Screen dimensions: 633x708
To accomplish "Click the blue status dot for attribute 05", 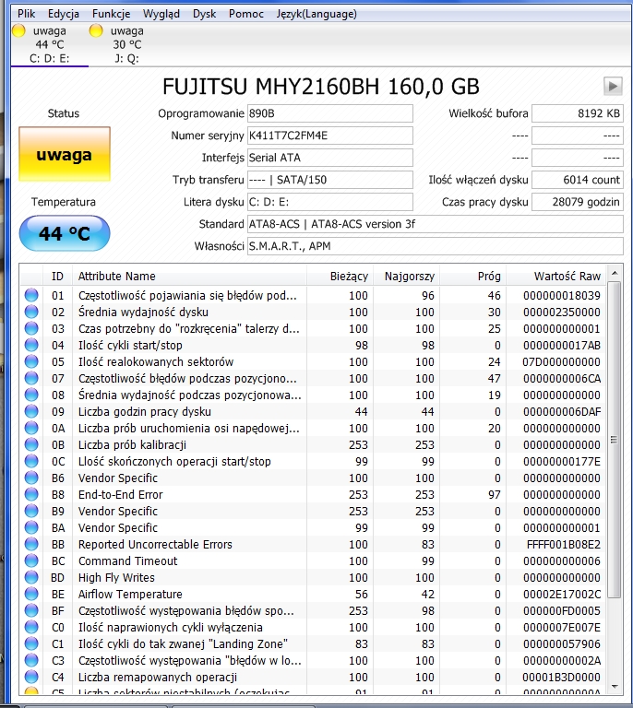I will tap(31, 361).
